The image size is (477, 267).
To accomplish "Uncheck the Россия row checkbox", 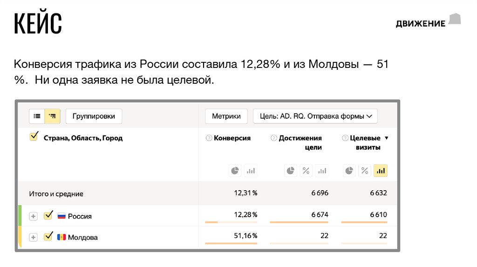I will click(48, 215).
